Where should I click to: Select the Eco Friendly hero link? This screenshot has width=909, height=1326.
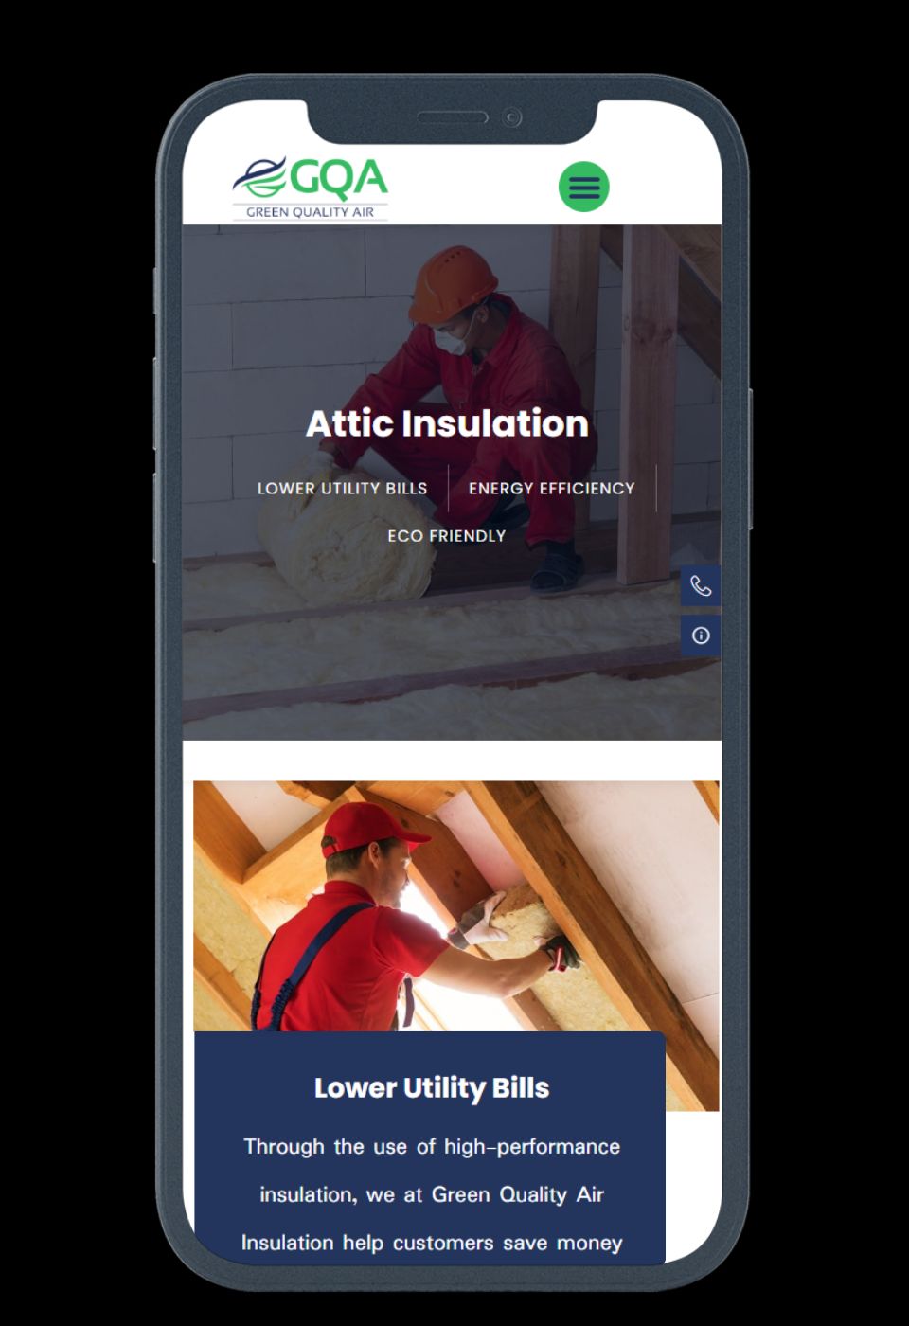(447, 536)
